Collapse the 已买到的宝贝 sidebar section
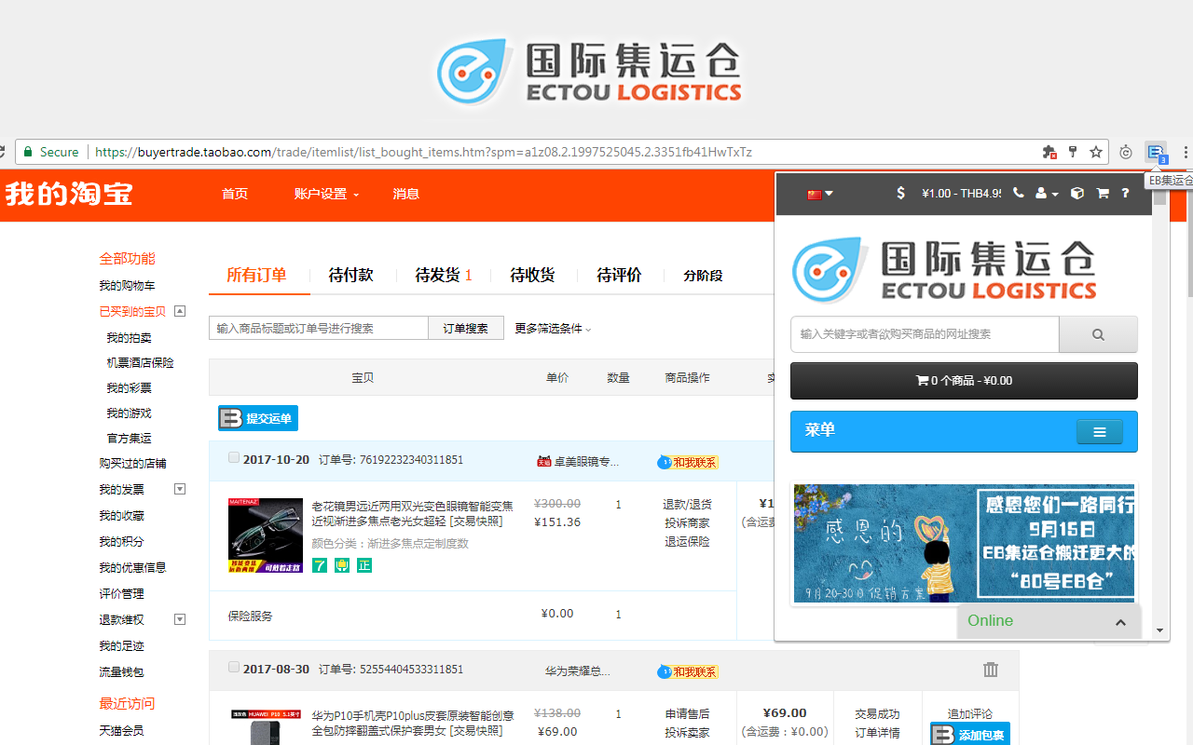 (180, 311)
